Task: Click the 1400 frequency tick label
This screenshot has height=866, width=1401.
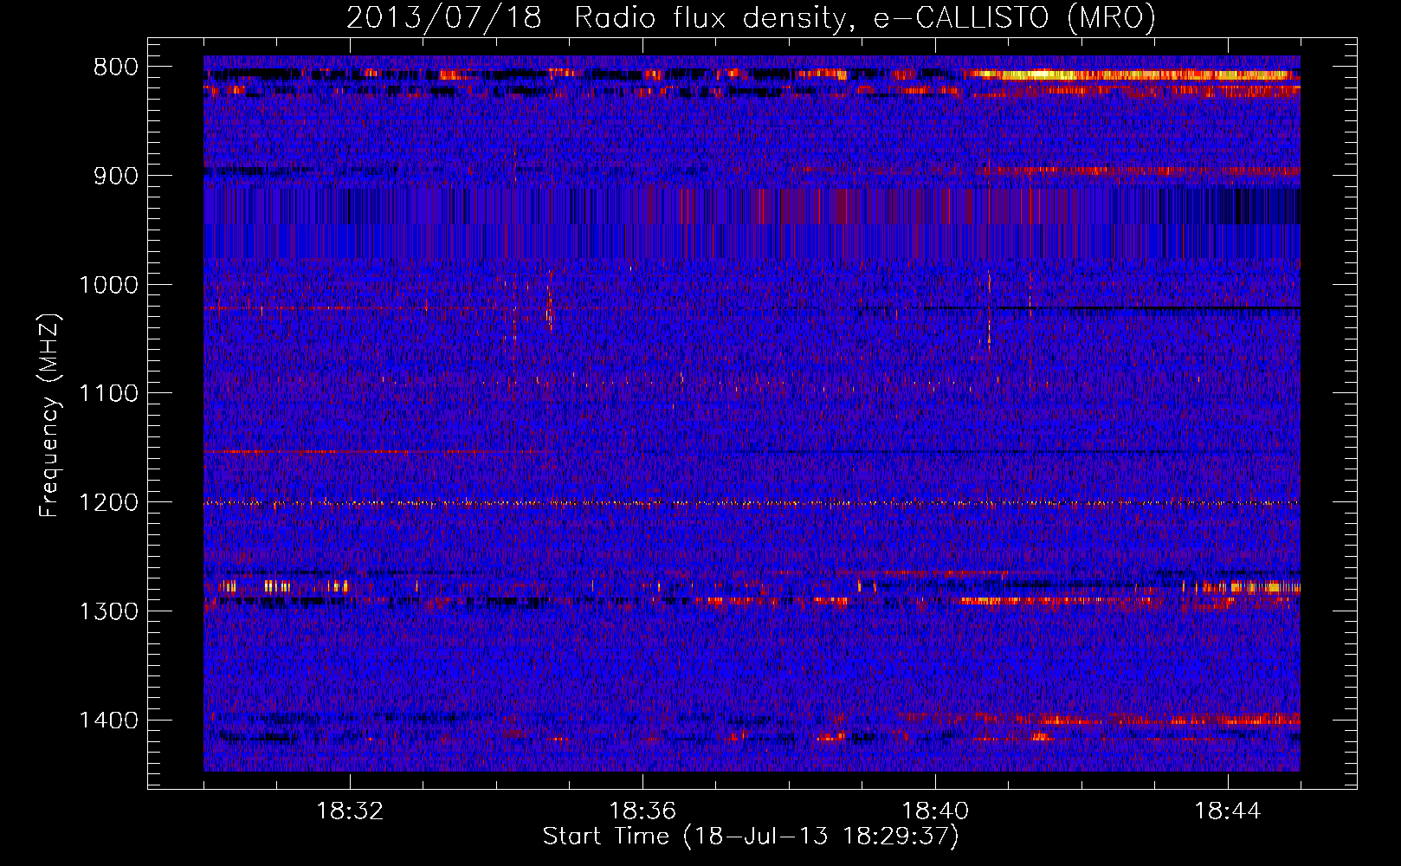Action: [108, 721]
